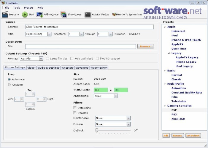This screenshot has height=148, width=208.
Task: Enable the Decomb filter checkbox
Action: 75,113
